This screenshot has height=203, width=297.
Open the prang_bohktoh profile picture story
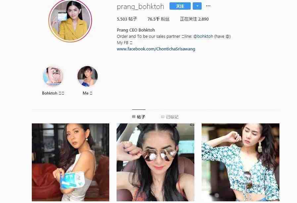click(70, 21)
